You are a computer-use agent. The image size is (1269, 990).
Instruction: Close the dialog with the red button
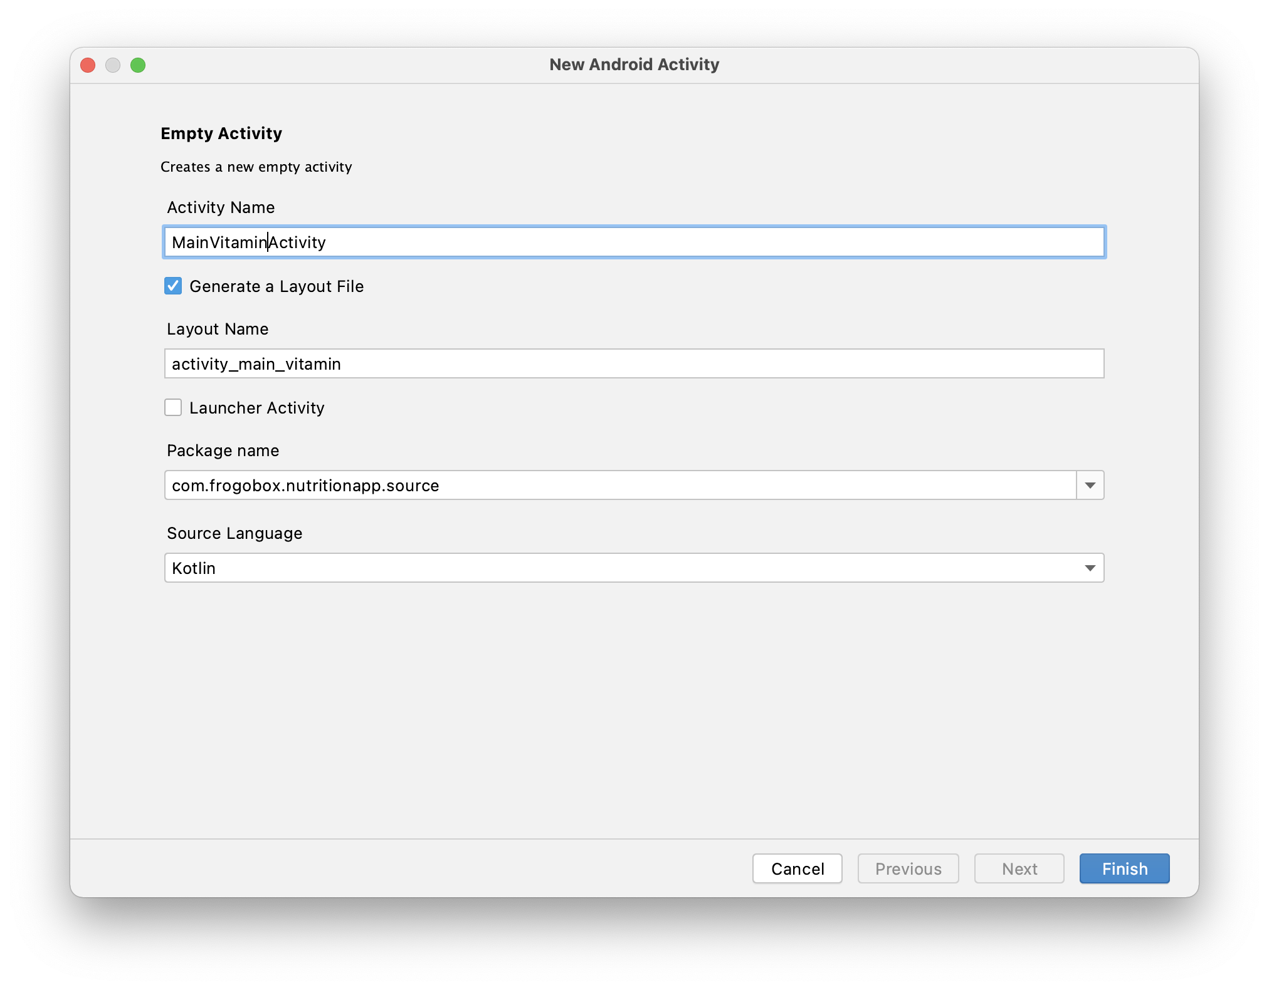(x=88, y=65)
